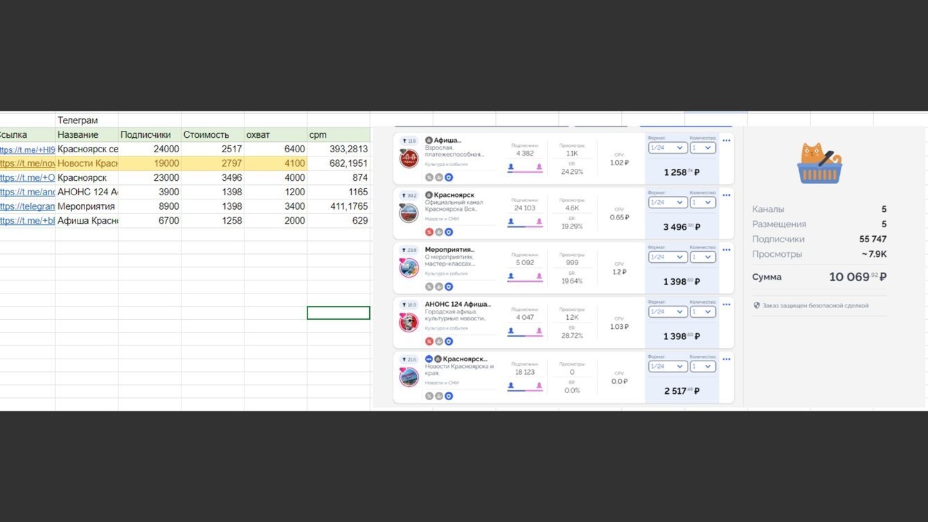Expand Количество dropdown on Красноярск official card

pyautogui.click(x=703, y=202)
